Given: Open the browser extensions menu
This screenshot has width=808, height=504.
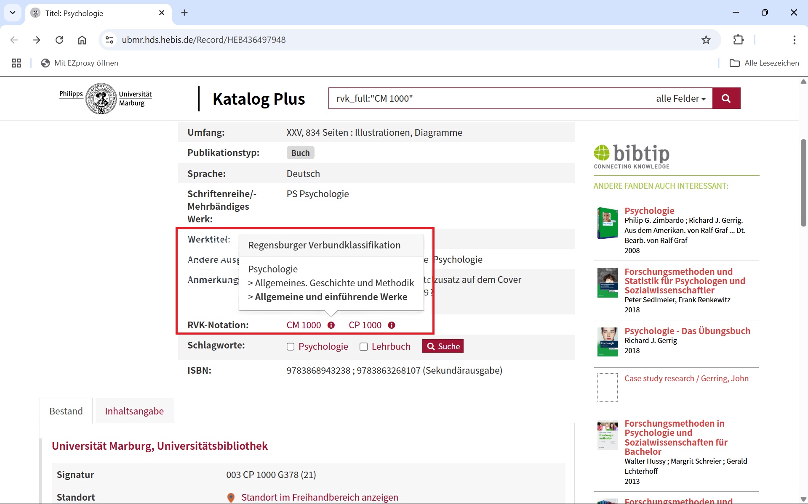Looking at the screenshot, I should [739, 40].
